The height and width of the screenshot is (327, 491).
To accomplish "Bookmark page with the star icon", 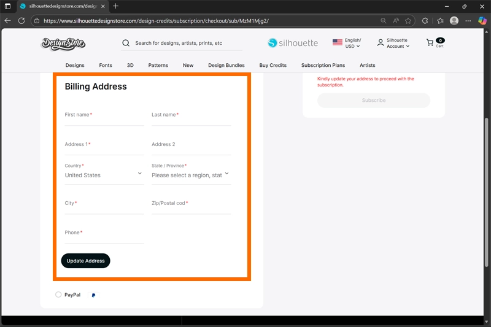I will tap(408, 20).
